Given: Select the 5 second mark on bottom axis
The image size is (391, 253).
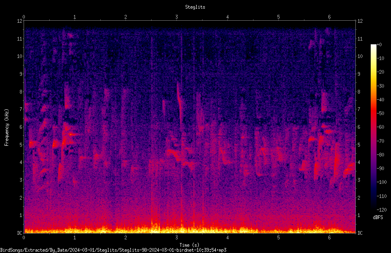Looking at the screenshot, I should coord(278,238).
